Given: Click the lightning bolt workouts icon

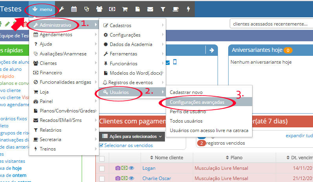Looking at the screenshot, I should tap(188, 9).
